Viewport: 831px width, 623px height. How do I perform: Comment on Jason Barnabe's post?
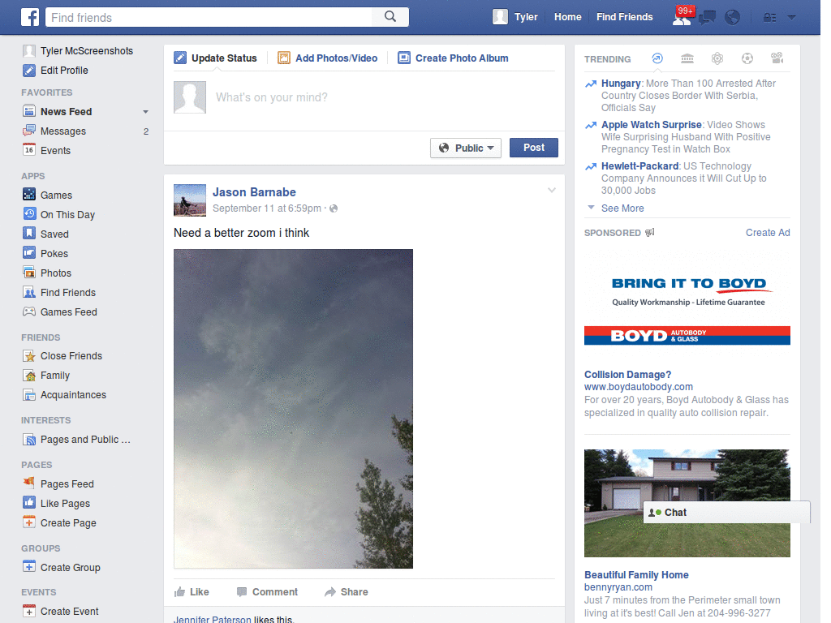[268, 591]
